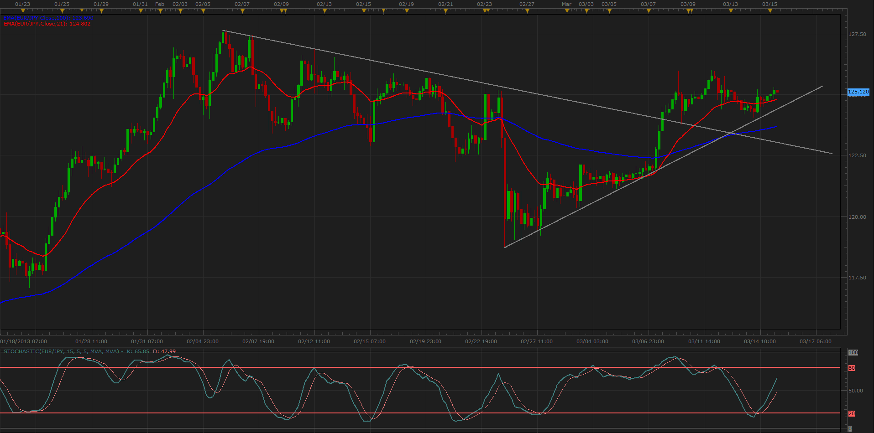Click the current price tag 125.120
Screen dimensions: 874x433
click(x=858, y=92)
